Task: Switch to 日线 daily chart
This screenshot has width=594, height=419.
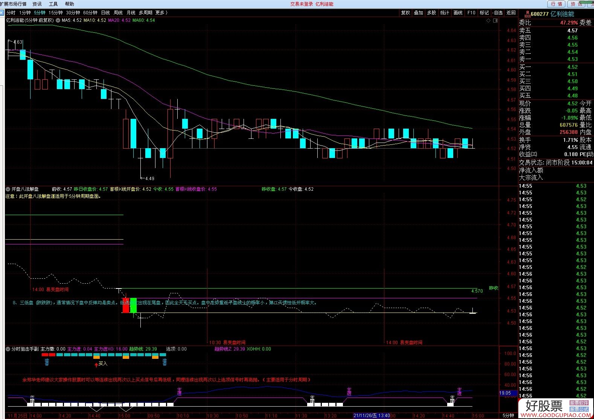Action: [105, 13]
